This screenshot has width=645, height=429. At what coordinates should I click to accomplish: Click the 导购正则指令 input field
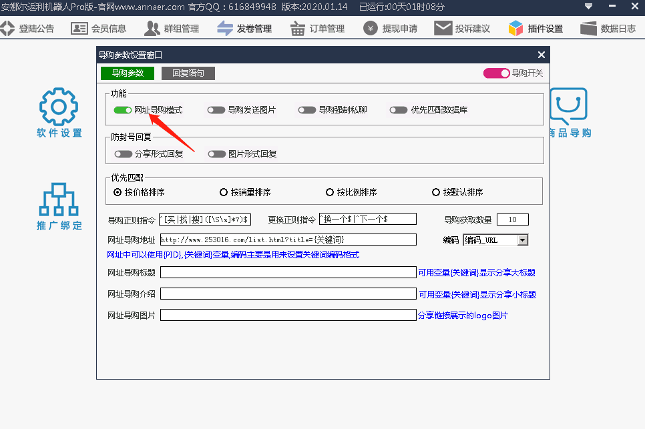pyautogui.click(x=205, y=220)
